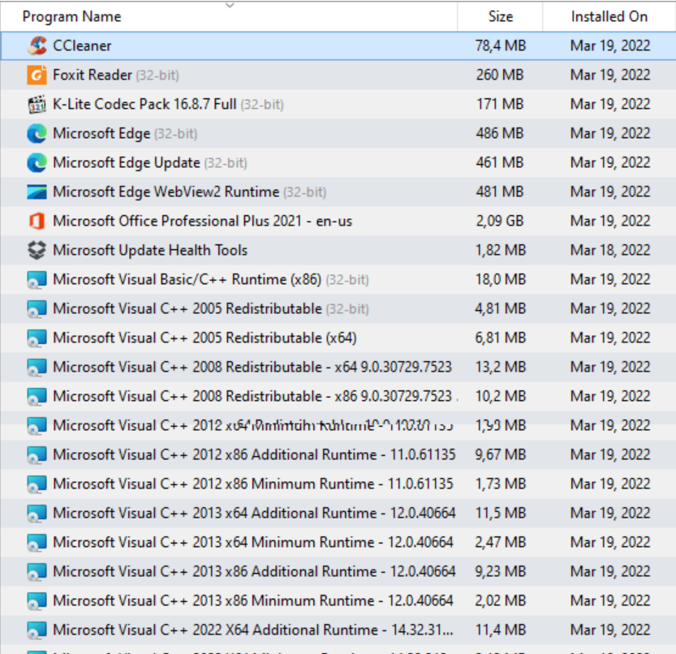Click the Visual C++ 2008 x64 Redistributable icon
The width and height of the screenshot is (676, 654).
(37, 368)
